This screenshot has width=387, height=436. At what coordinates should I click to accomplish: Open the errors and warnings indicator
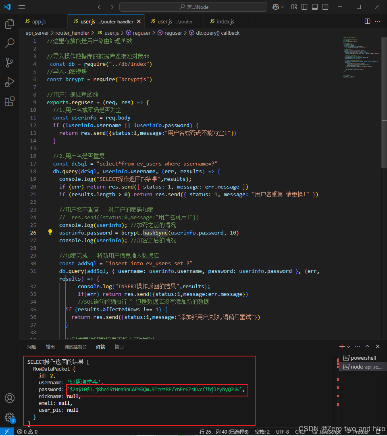(27, 431)
